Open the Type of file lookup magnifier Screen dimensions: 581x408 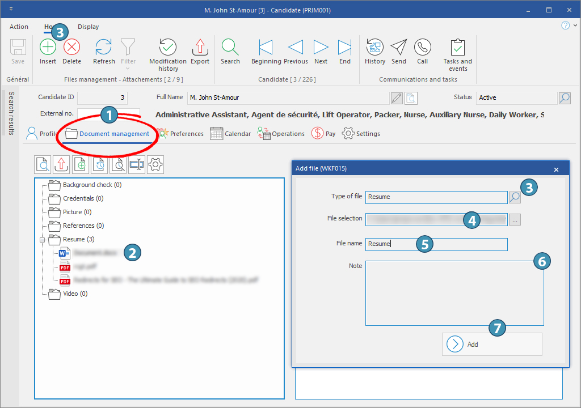tap(515, 197)
